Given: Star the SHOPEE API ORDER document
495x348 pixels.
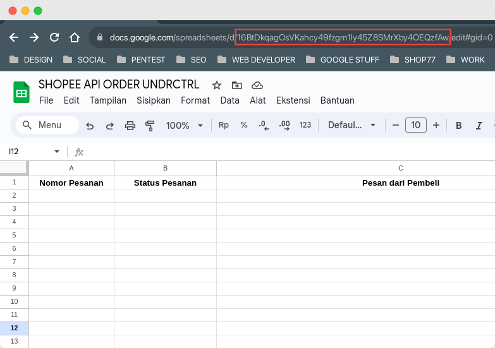Looking at the screenshot, I should (x=217, y=85).
